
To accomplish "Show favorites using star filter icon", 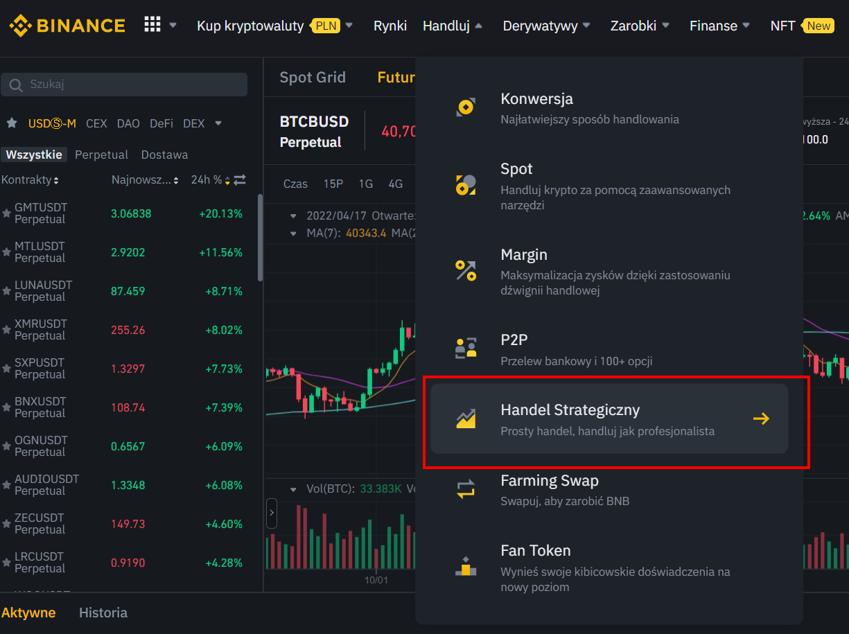I will click(x=12, y=123).
